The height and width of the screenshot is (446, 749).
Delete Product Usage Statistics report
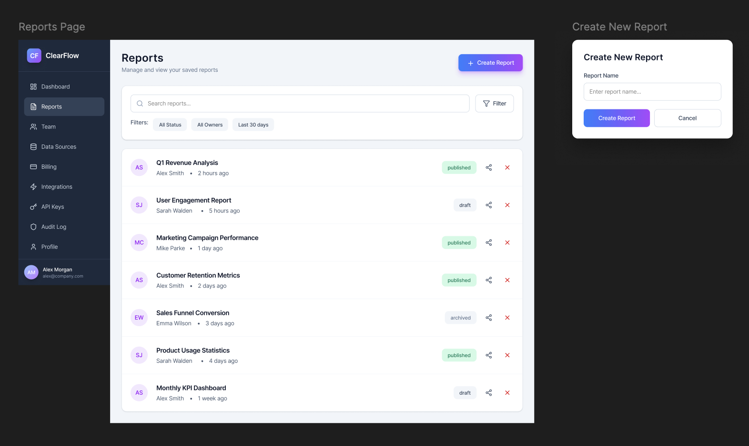[x=507, y=355]
